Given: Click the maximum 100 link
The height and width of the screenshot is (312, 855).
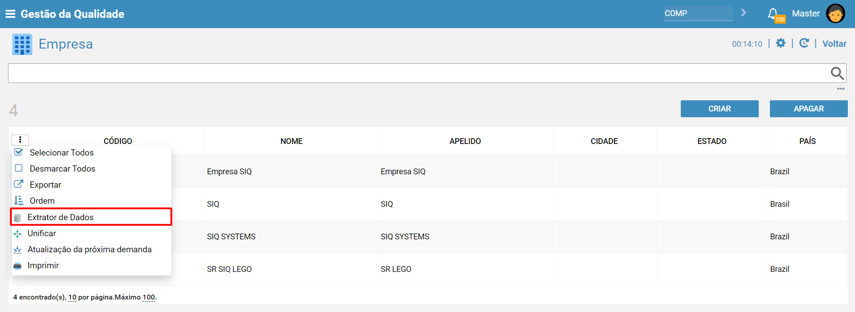Looking at the screenshot, I should 149,297.
